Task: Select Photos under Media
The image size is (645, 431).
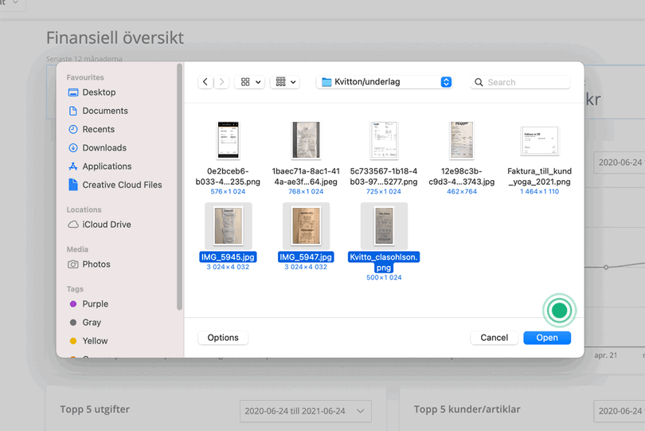Action: 96,264
